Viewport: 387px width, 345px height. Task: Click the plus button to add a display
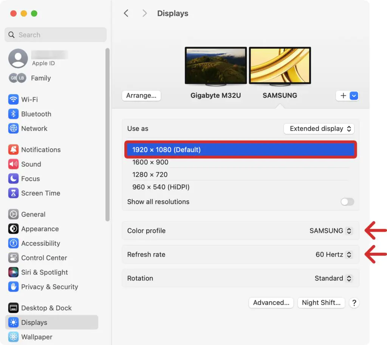343,96
